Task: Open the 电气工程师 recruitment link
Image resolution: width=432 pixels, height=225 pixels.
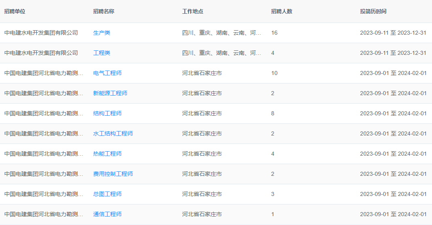Action: point(108,73)
